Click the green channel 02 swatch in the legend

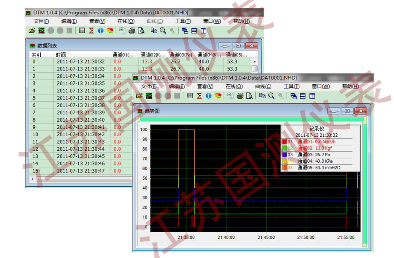click(284, 148)
